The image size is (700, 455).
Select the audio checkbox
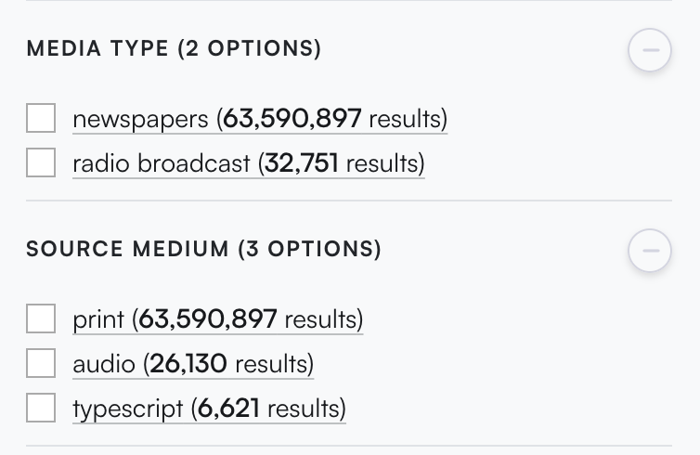41,363
